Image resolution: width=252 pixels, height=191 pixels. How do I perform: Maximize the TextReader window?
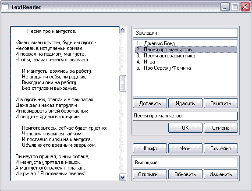tap(235, 7)
